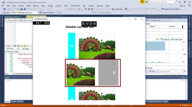The width and height of the screenshot is (192, 107).
Task: Open the File menu
Action: pyautogui.click(x=3, y=6)
